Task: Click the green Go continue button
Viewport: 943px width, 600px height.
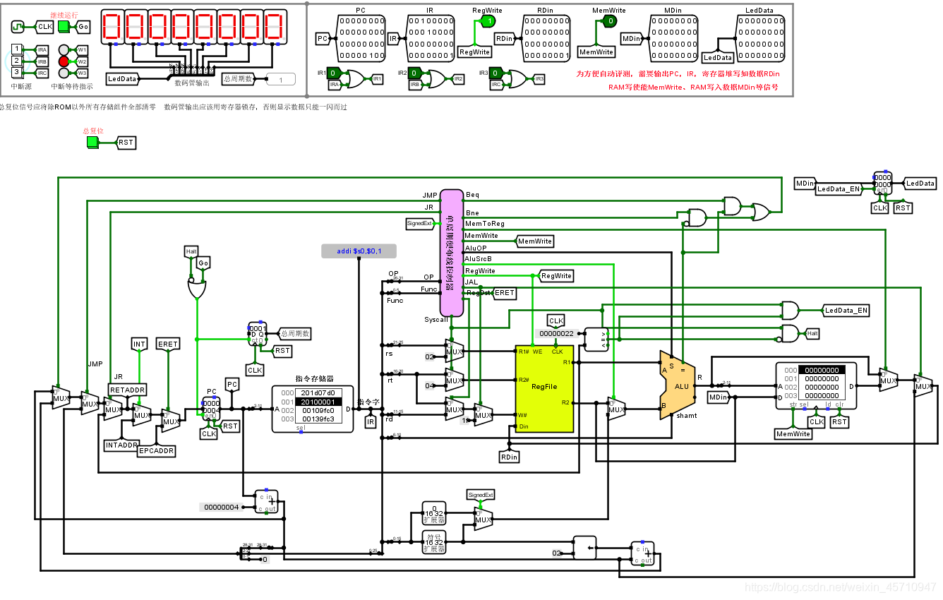Action: coord(64,26)
